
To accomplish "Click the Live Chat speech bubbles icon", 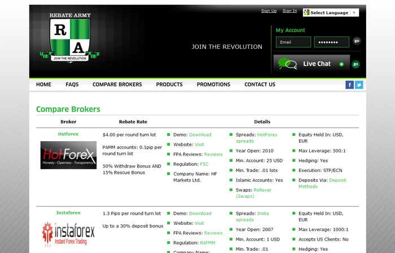I will coord(287,64).
